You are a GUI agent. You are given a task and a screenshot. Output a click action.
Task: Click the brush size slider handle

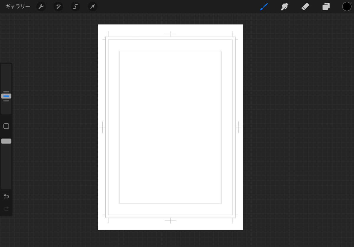[x=6, y=96]
